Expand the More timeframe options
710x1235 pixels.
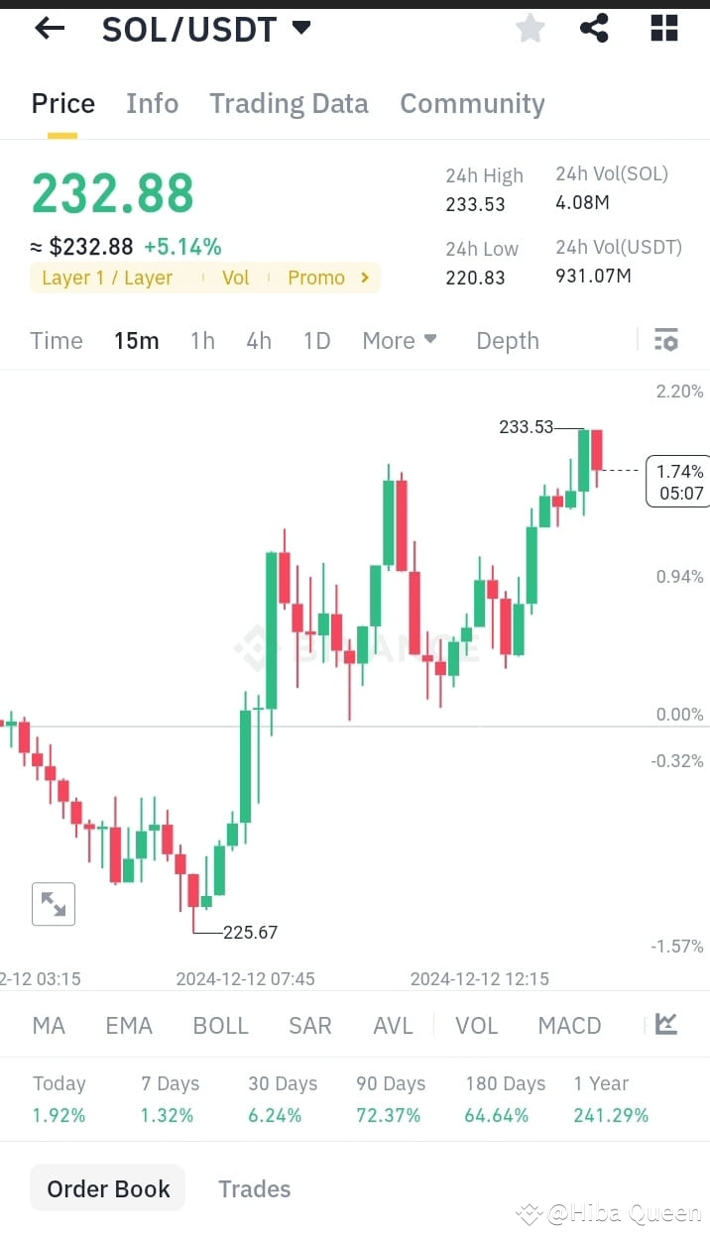(x=399, y=340)
